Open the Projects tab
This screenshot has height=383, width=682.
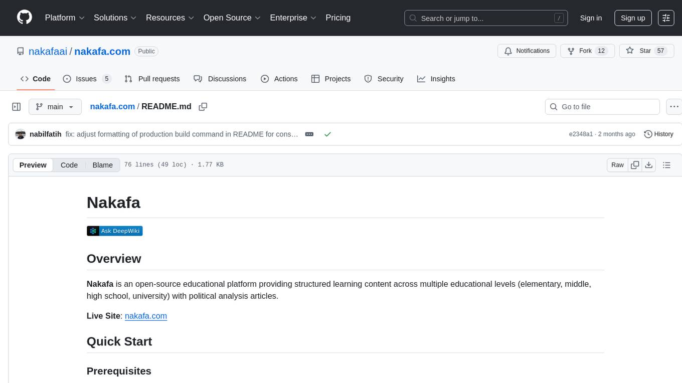(331, 79)
